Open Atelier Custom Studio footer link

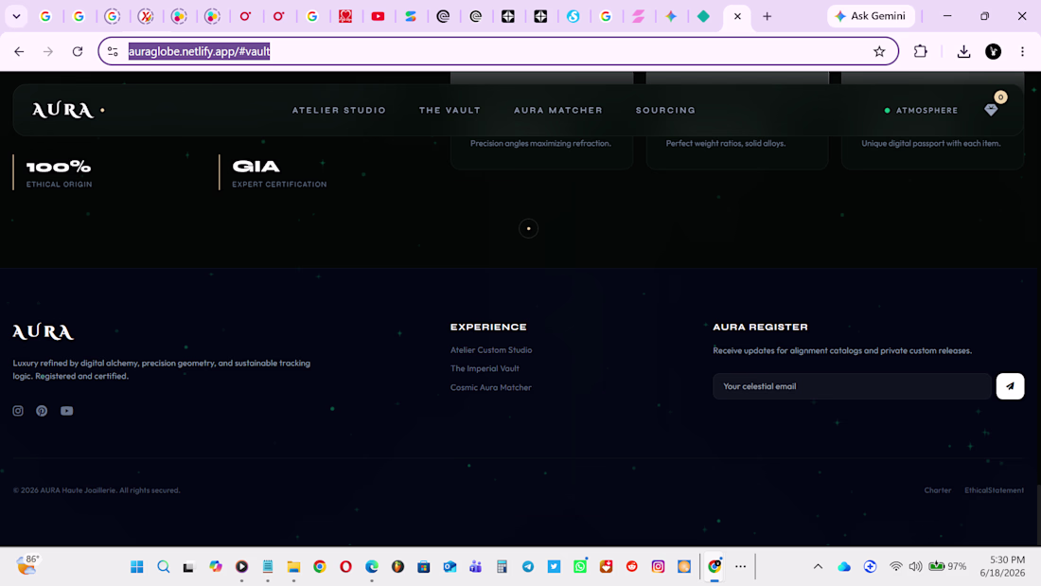pyautogui.click(x=491, y=349)
